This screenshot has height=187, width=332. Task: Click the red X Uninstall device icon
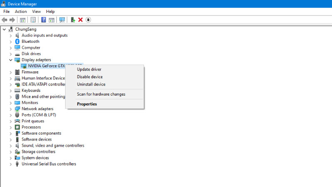coord(81,20)
